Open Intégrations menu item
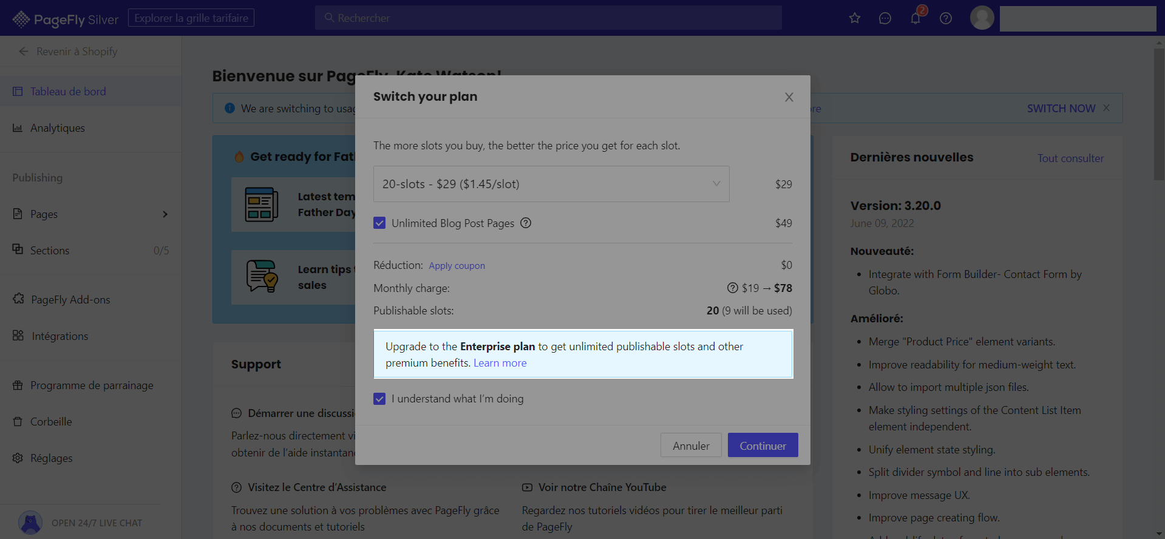The width and height of the screenshot is (1165, 539). click(x=90, y=336)
